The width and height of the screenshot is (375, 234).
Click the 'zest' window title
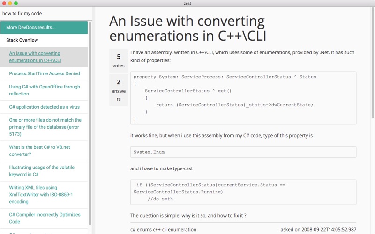click(187, 3)
